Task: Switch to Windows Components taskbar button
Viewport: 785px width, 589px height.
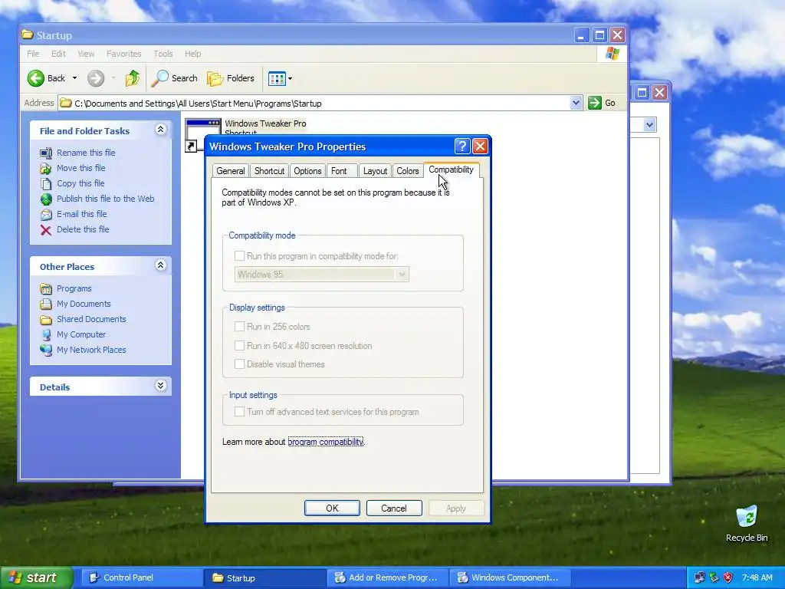Action: coord(511,577)
